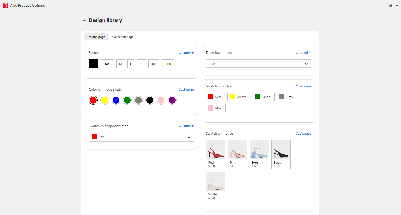This screenshot has width=401, height=215.
Task: Click Customize for Swatch in dropdown menu
Action: pos(186,126)
